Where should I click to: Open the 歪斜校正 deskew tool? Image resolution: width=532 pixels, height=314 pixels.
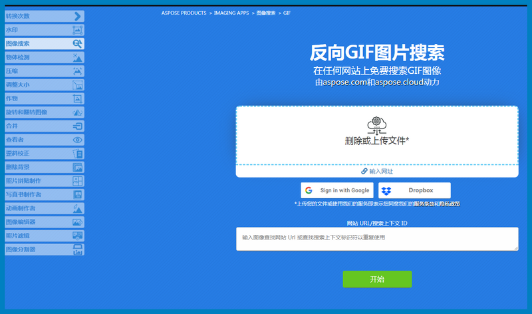tap(45, 154)
